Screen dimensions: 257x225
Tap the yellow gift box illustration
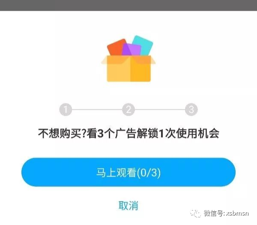tap(128, 59)
